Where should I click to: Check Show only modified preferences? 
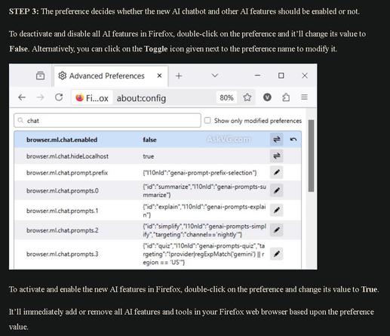click(x=207, y=121)
